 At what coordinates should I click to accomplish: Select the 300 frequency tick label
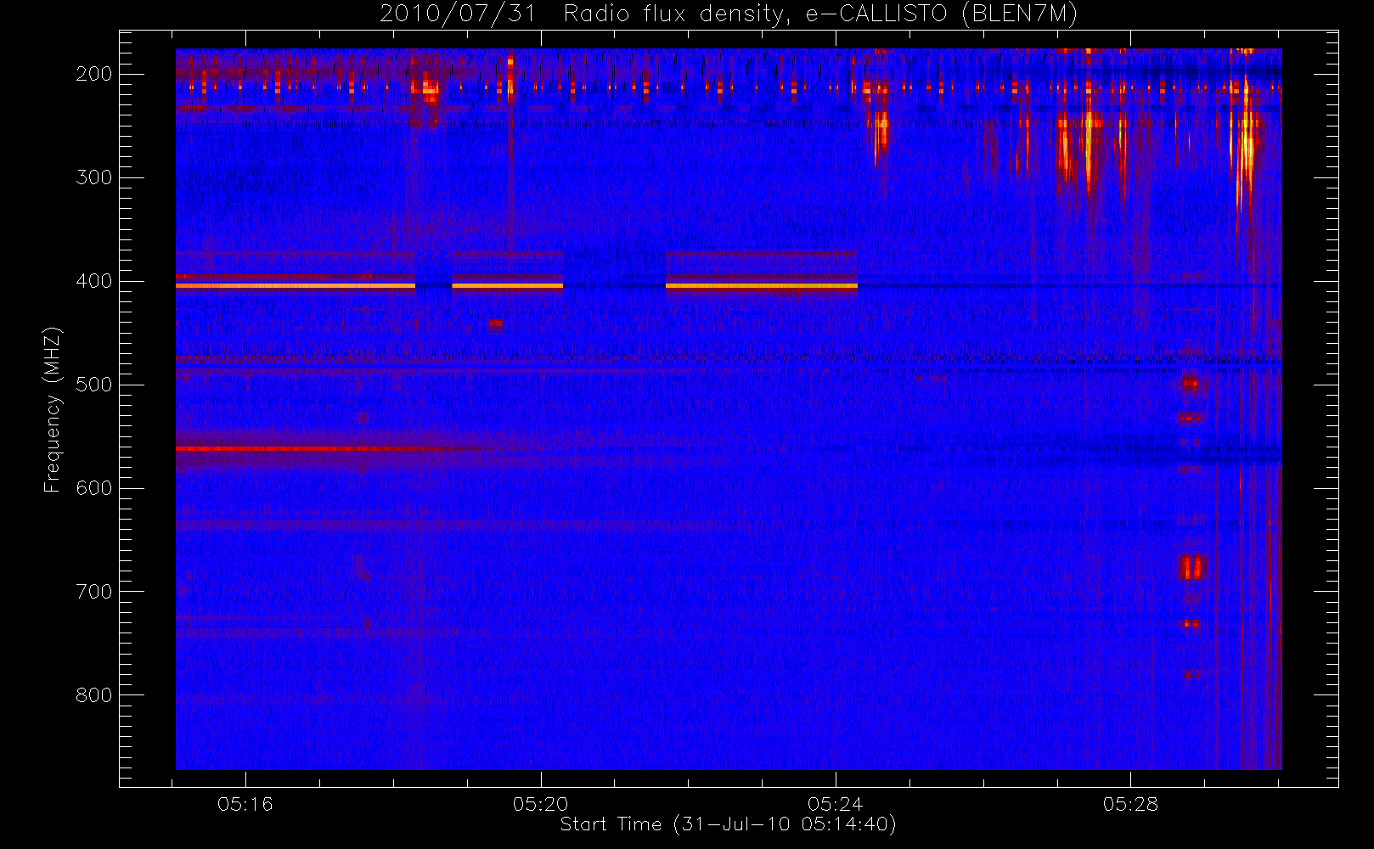pos(94,177)
